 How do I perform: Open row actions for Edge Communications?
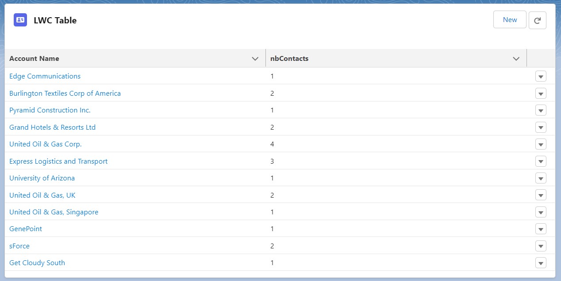click(541, 76)
